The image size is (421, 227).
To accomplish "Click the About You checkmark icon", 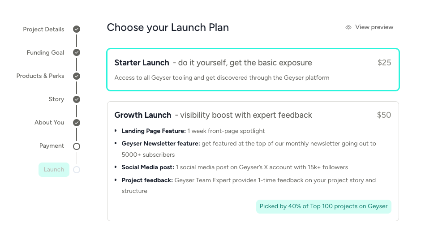I will [77, 123].
